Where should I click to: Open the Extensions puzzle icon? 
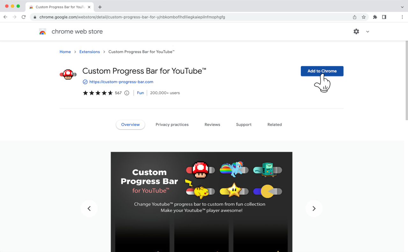point(375,17)
